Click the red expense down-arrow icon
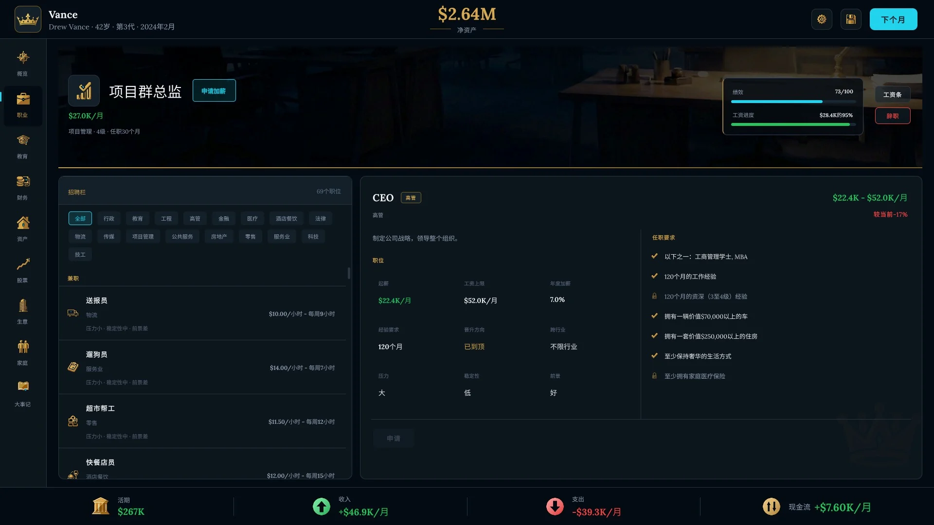This screenshot has height=525, width=934. [x=555, y=507]
